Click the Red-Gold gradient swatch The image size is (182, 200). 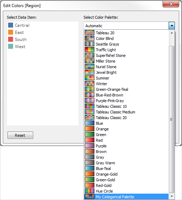pyautogui.click(x=89, y=186)
